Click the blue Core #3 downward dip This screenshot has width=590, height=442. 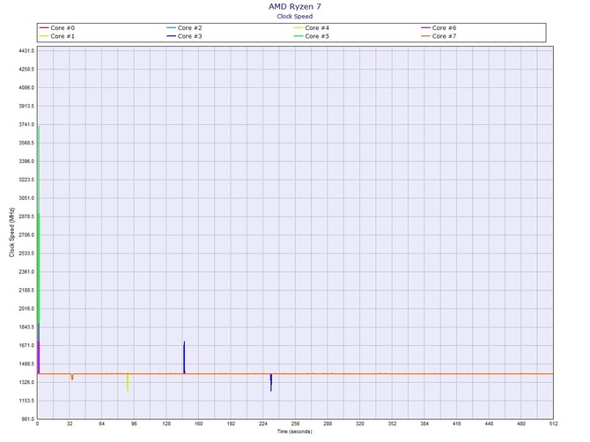271,382
